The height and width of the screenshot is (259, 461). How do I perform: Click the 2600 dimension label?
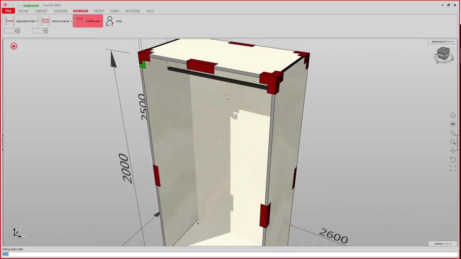pos(334,236)
